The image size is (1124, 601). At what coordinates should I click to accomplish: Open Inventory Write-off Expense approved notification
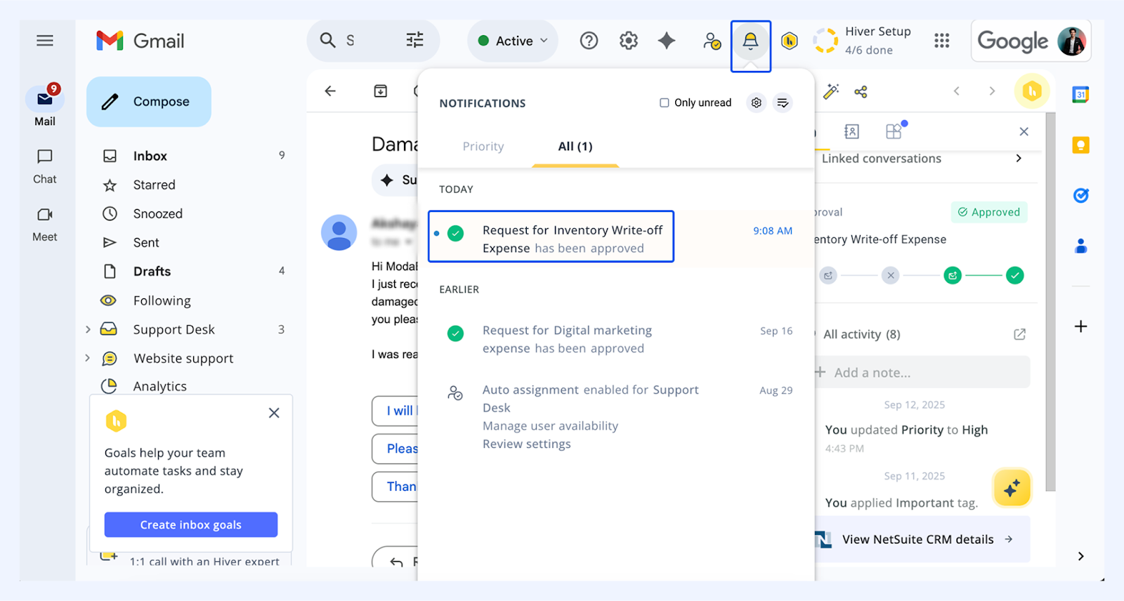pyautogui.click(x=551, y=237)
